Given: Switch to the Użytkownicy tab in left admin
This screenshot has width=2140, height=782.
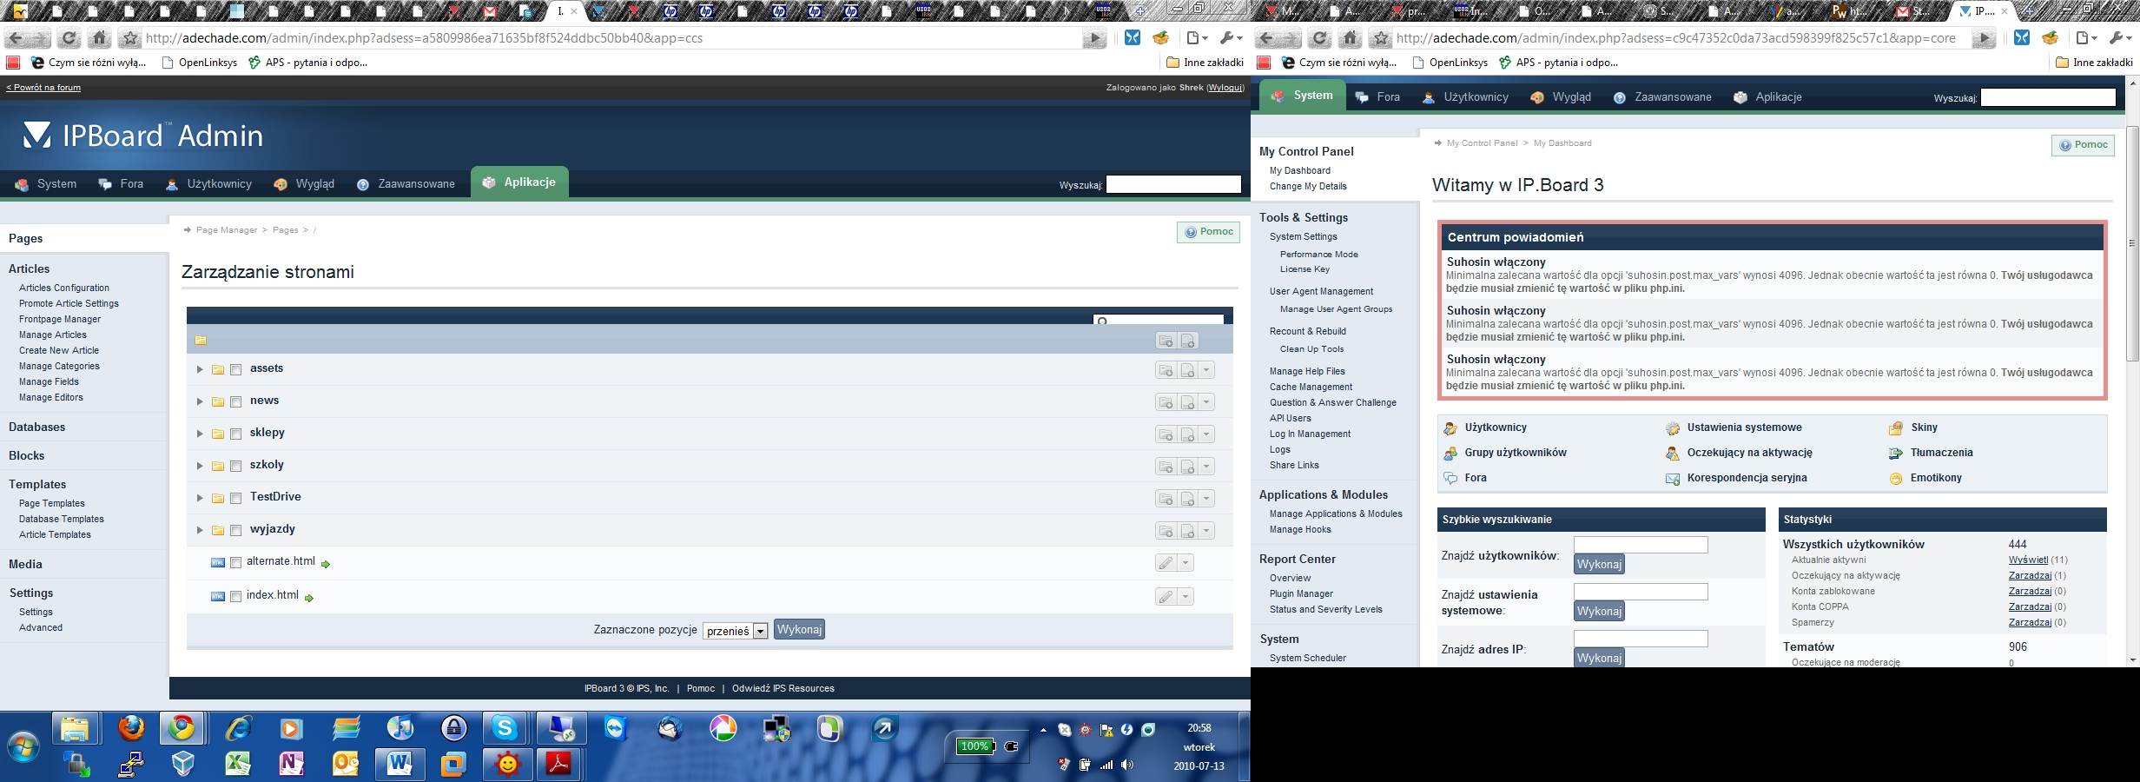Looking at the screenshot, I should coord(209,184).
